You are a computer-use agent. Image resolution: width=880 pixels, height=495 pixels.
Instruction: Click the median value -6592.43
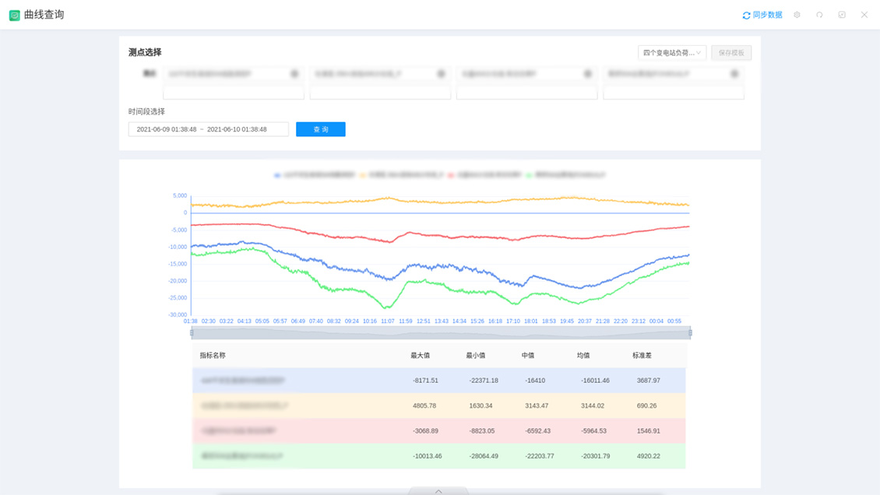coord(537,431)
